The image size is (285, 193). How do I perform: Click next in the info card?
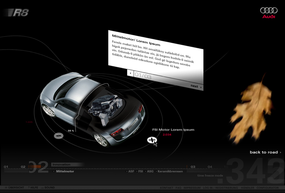click(x=196, y=87)
